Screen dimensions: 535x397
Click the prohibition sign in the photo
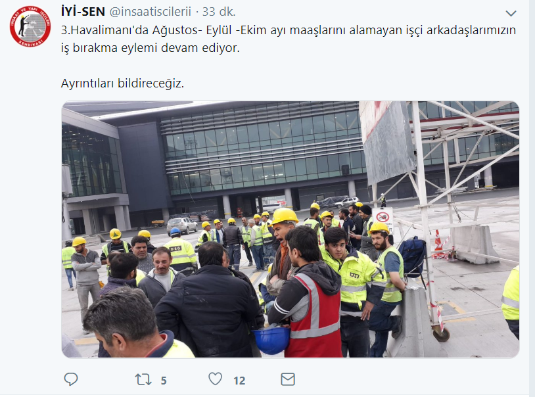(383, 218)
